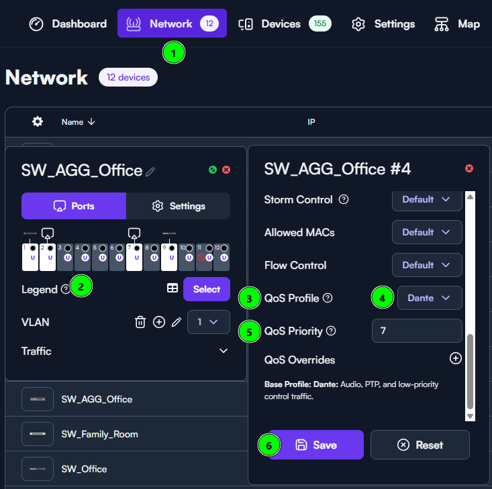Click the grid view icon beside Select
This screenshot has width=492, height=489.
(173, 288)
